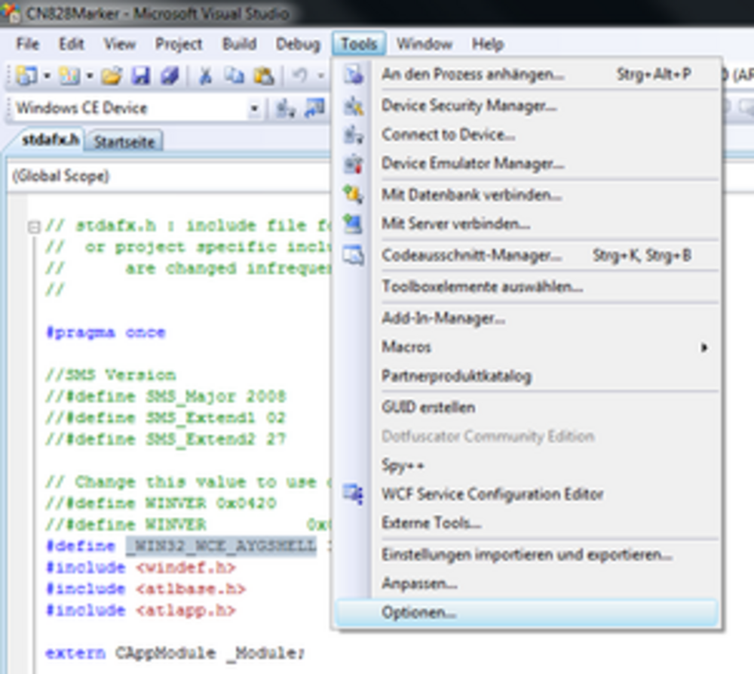Close the open Tools menu header

359,44
